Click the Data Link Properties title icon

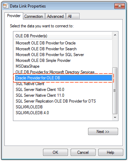tap(5, 6)
